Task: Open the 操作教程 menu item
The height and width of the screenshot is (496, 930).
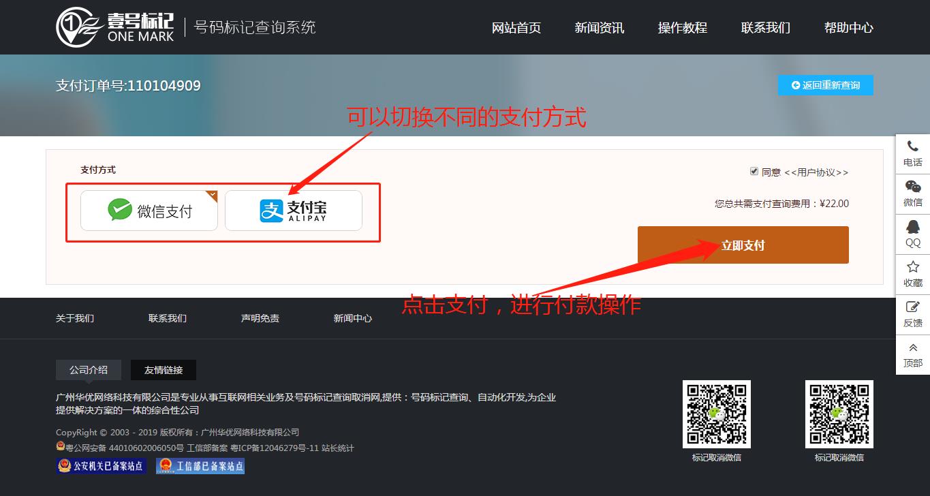Action: 683,28
